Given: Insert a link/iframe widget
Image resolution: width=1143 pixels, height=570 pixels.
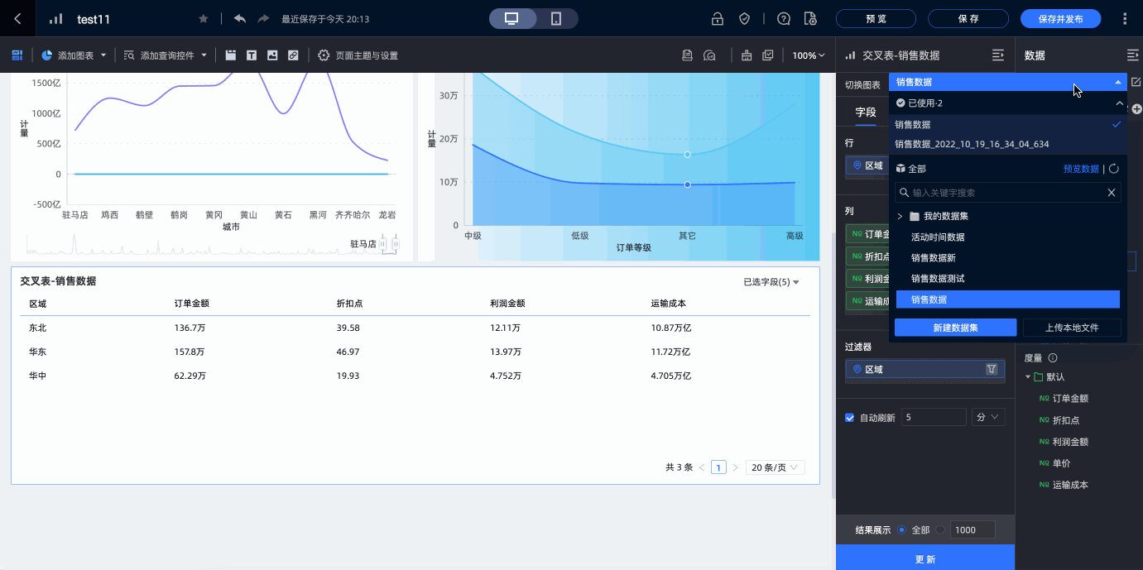Looking at the screenshot, I should (x=293, y=55).
